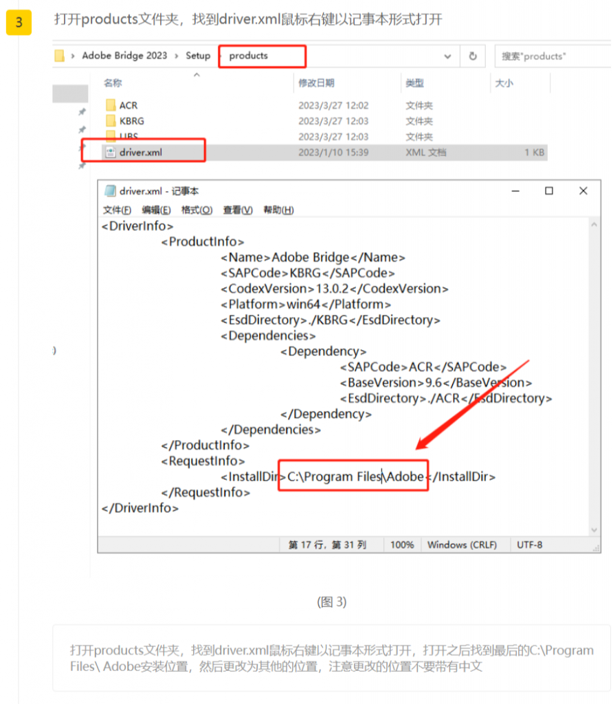This screenshot has height=704, width=613.
Task: Click the 1 KB size cell
Action: 535,152
